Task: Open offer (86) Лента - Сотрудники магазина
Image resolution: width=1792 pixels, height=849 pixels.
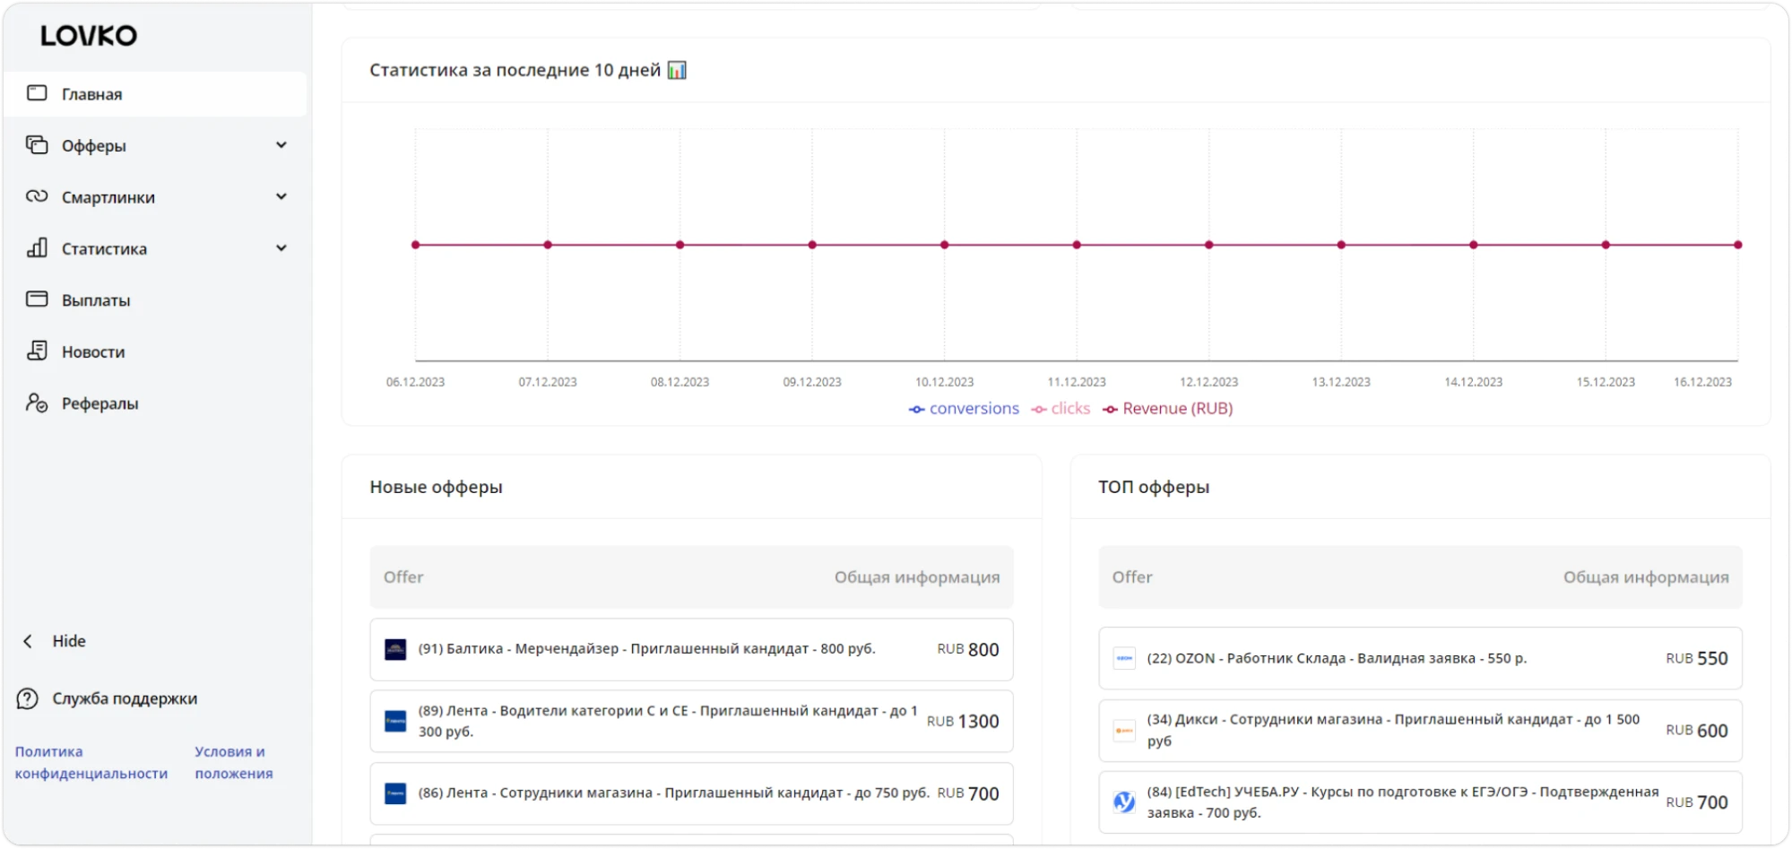Action: (x=691, y=793)
